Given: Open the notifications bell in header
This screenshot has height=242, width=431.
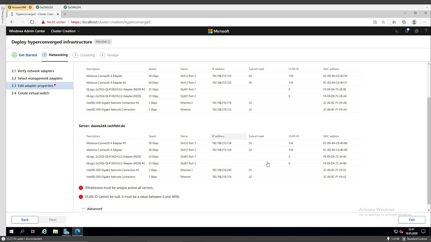Looking at the screenshot, I should point(407,31).
